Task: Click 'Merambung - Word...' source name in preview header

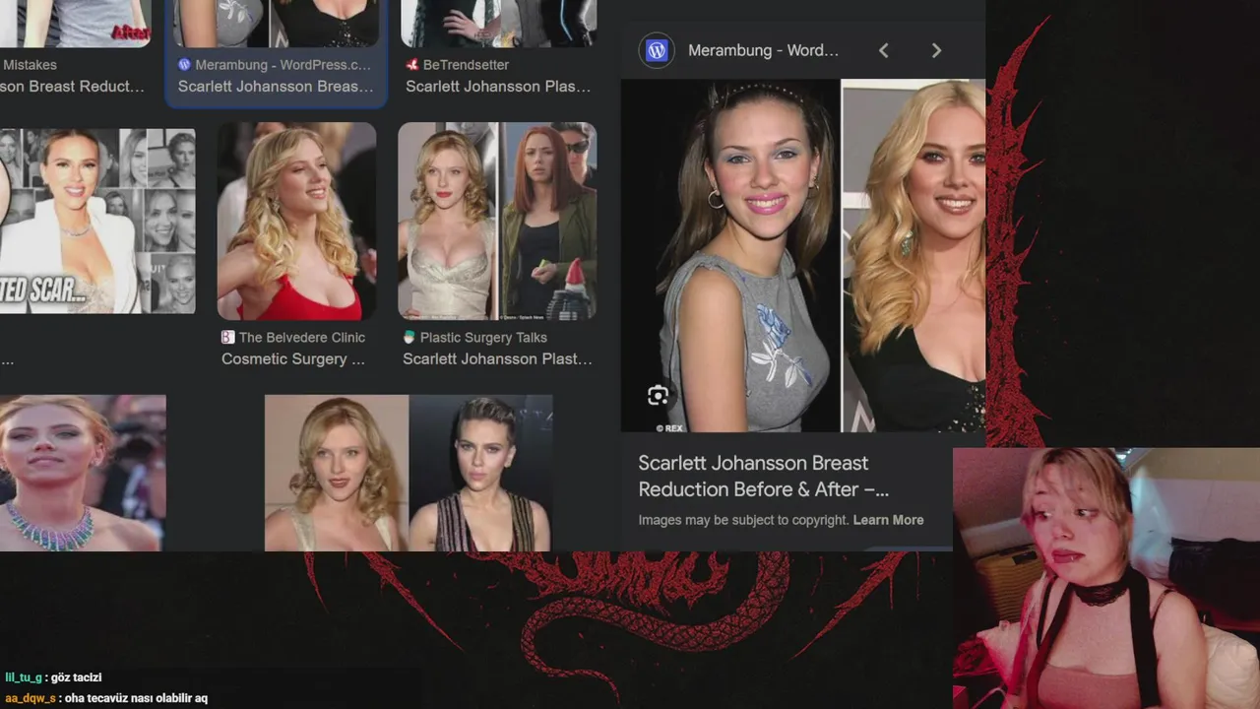Action: [x=763, y=50]
